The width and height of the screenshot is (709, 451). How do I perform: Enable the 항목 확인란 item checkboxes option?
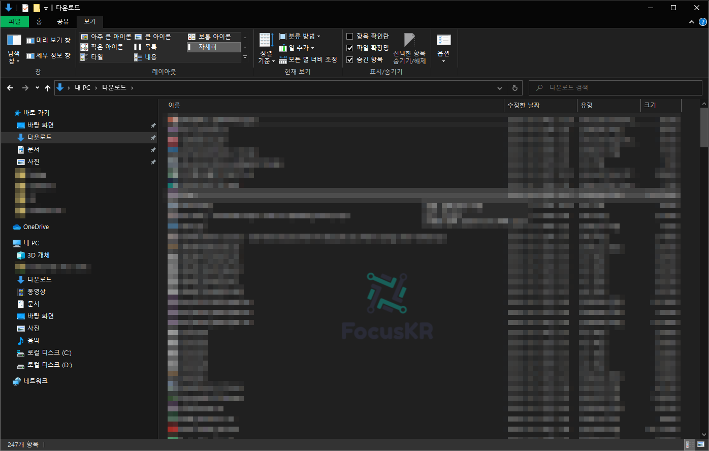tap(367, 36)
